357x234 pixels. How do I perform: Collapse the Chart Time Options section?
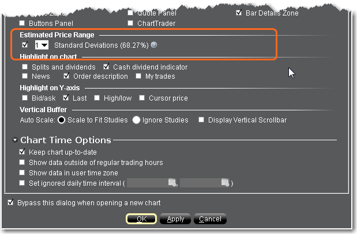(14, 140)
